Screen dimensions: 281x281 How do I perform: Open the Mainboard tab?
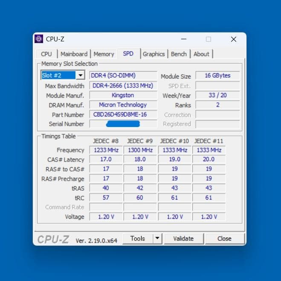click(x=74, y=54)
